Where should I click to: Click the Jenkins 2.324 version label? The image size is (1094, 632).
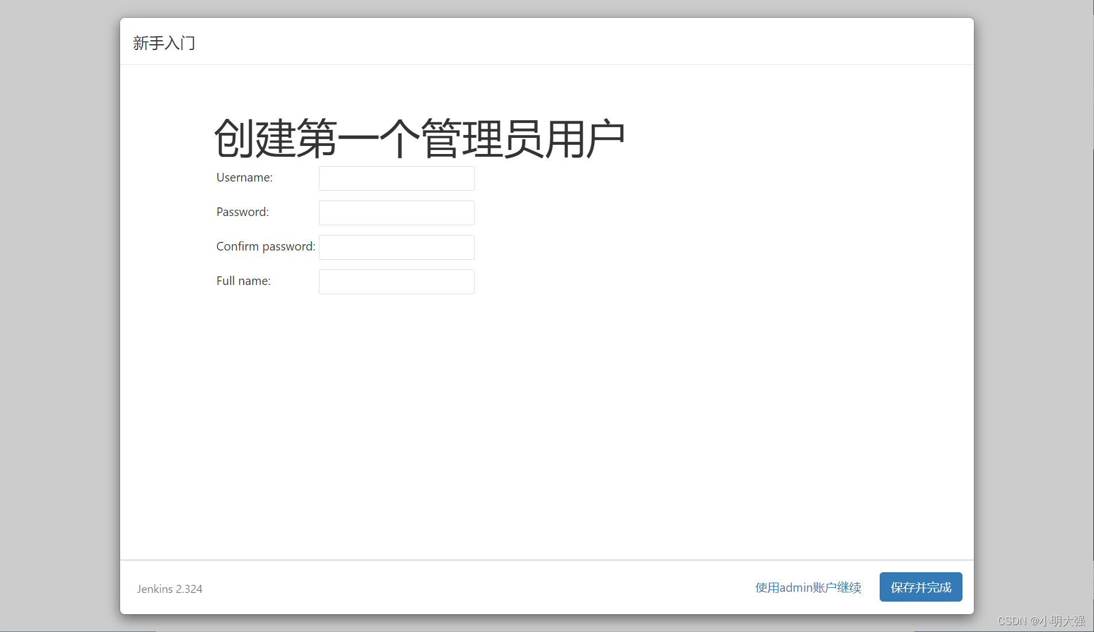click(170, 588)
